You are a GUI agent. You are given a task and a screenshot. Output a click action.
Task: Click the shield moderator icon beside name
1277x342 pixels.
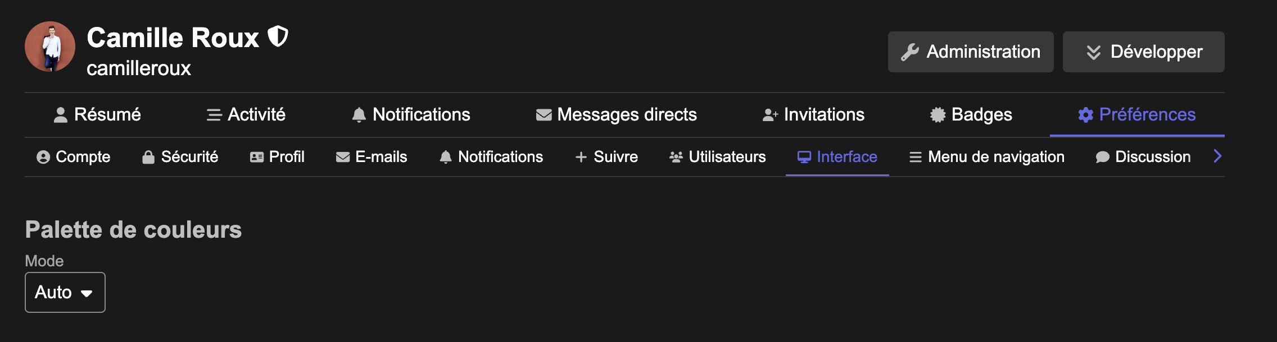[278, 37]
